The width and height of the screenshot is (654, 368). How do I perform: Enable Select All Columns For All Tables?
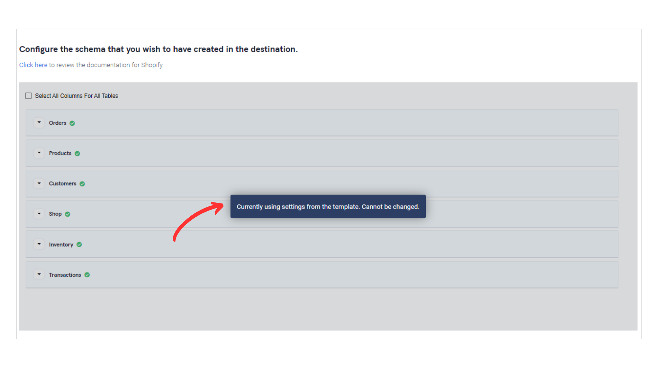[29, 96]
